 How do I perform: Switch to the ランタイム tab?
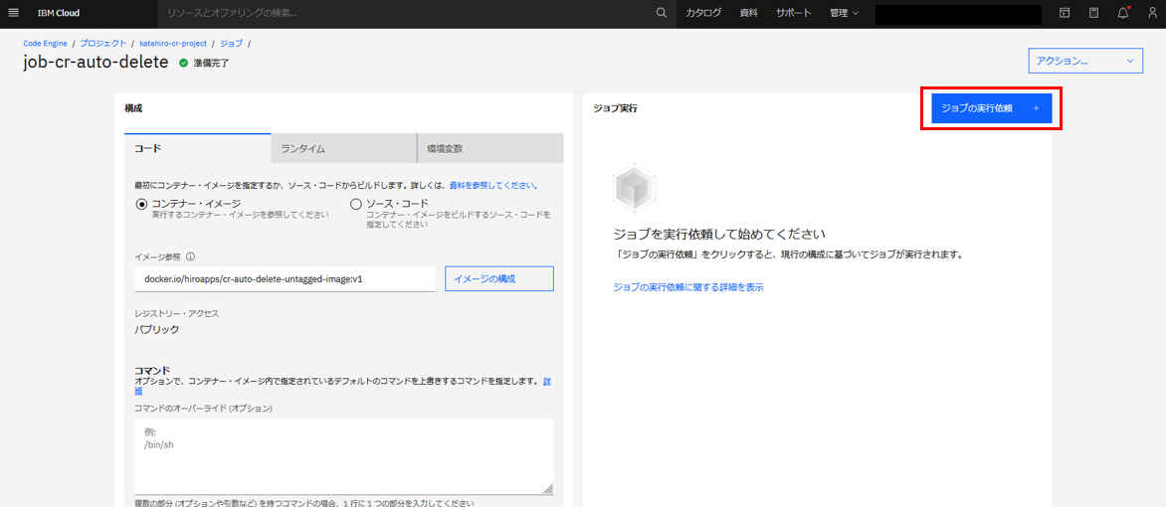[343, 148]
